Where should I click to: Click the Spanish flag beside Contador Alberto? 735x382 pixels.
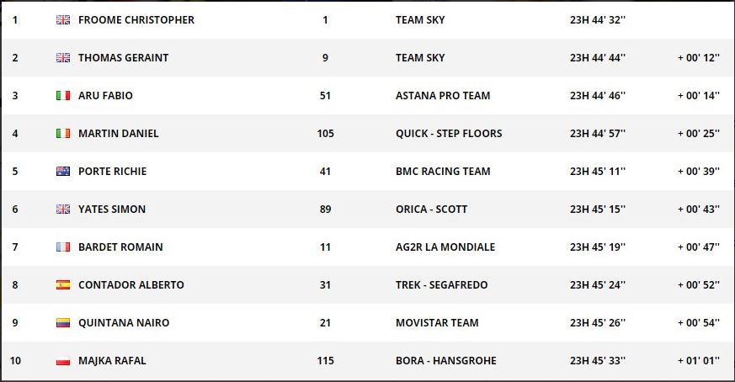(x=63, y=285)
